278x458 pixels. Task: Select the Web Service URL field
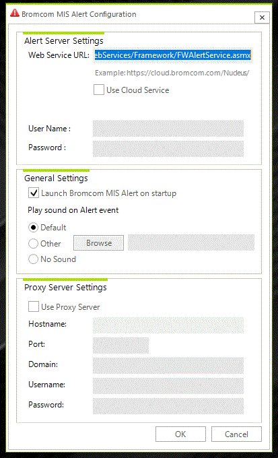(173, 55)
